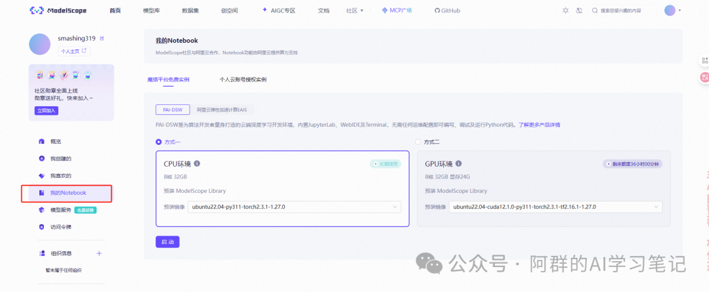Click the 免费部署 tag
The width and height of the screenshot is (709, 292).
point(87,210)
